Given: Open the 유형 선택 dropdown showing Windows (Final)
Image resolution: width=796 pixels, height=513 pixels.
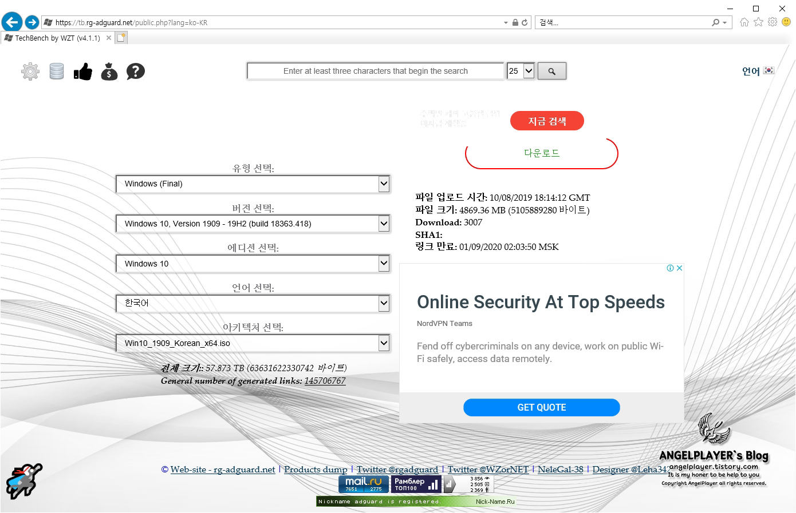Looking at the screenshot, I should tap(253, 184).
